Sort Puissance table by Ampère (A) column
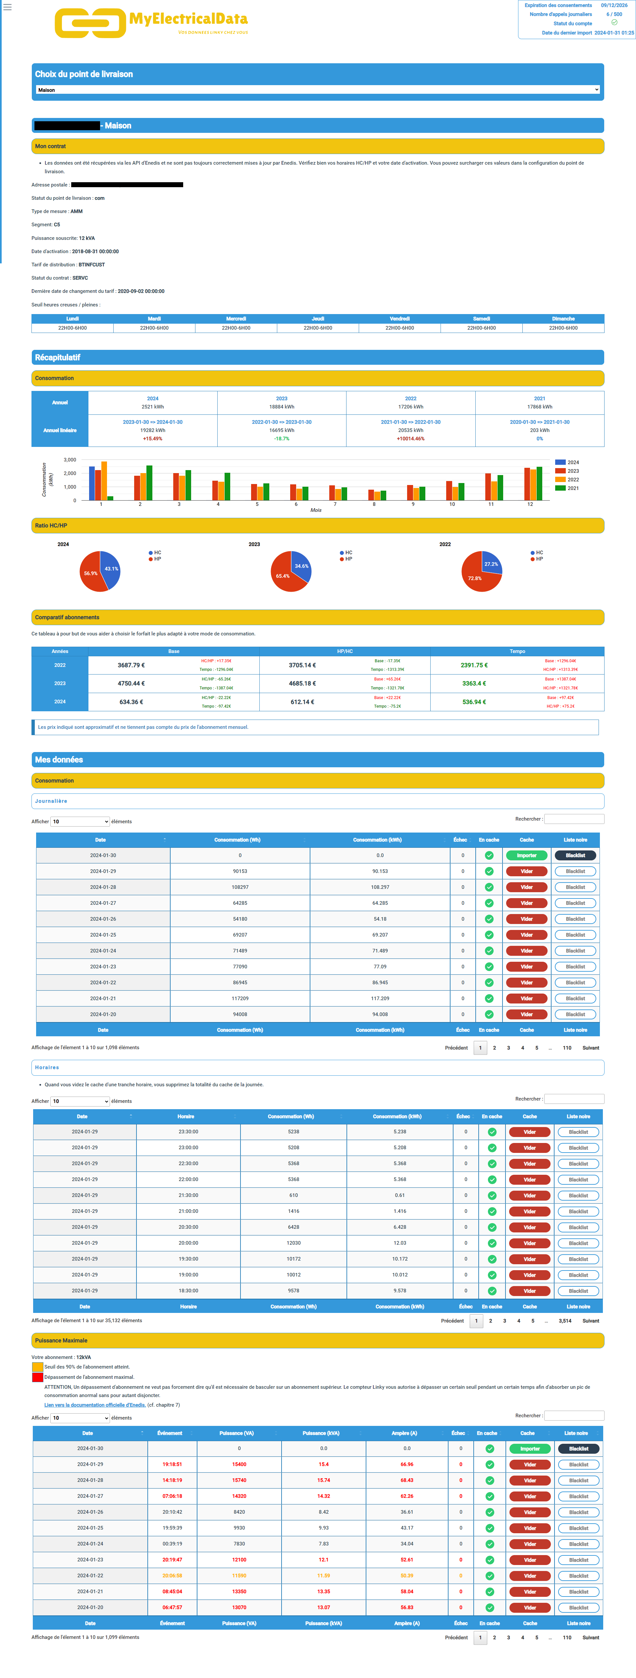The height and width of the screenshot is (1678, 636). tap(407, 1433)
